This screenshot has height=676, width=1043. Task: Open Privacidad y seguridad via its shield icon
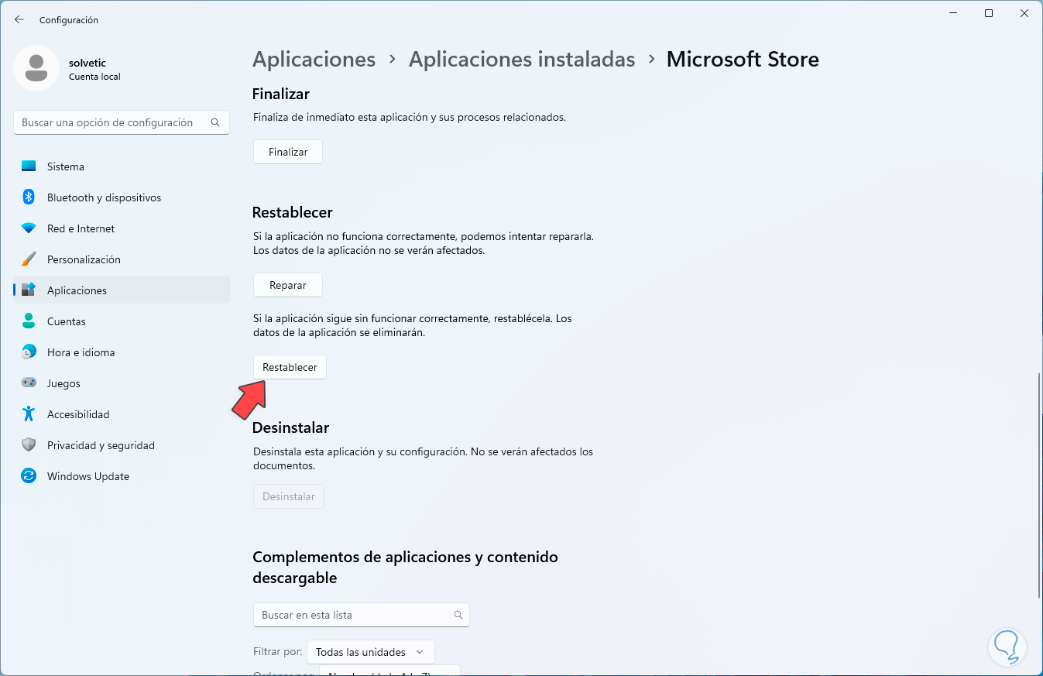pyautogui.click(x=29, y=445)
